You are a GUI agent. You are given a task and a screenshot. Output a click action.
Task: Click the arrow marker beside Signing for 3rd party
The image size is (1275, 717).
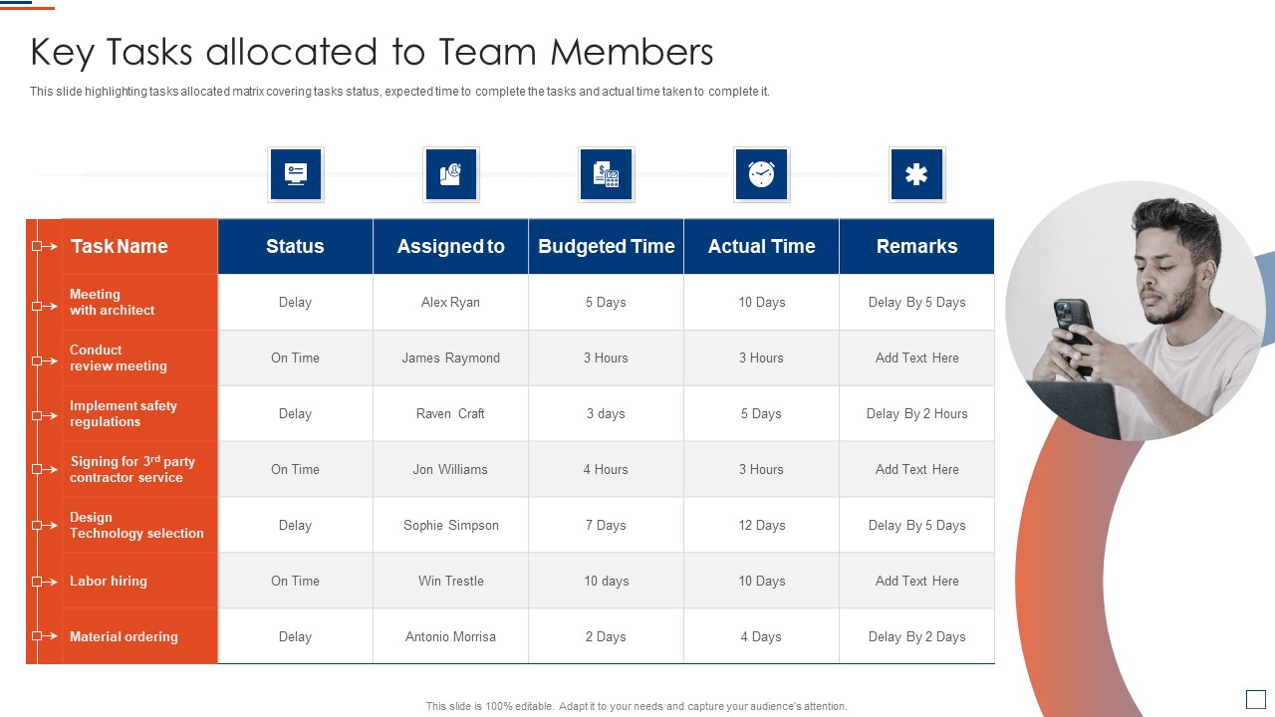pos(44,469)
